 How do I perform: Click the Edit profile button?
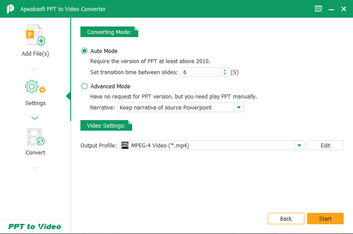[x=325, y=145]
